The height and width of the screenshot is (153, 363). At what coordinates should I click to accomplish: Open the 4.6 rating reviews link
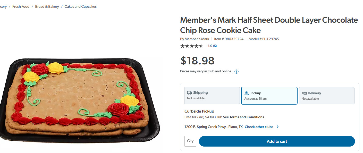pyautogui.click(x=212, y=46)
